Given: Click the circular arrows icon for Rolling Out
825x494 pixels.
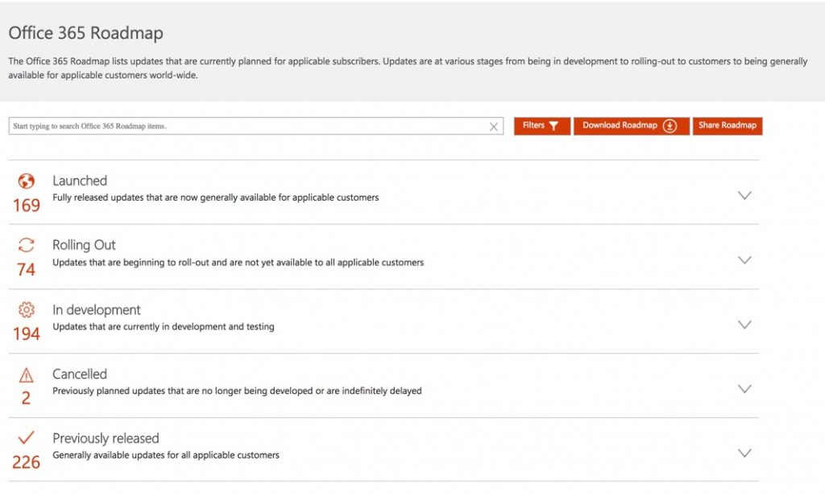Looking at the screenshot, I should coord(27,246).
